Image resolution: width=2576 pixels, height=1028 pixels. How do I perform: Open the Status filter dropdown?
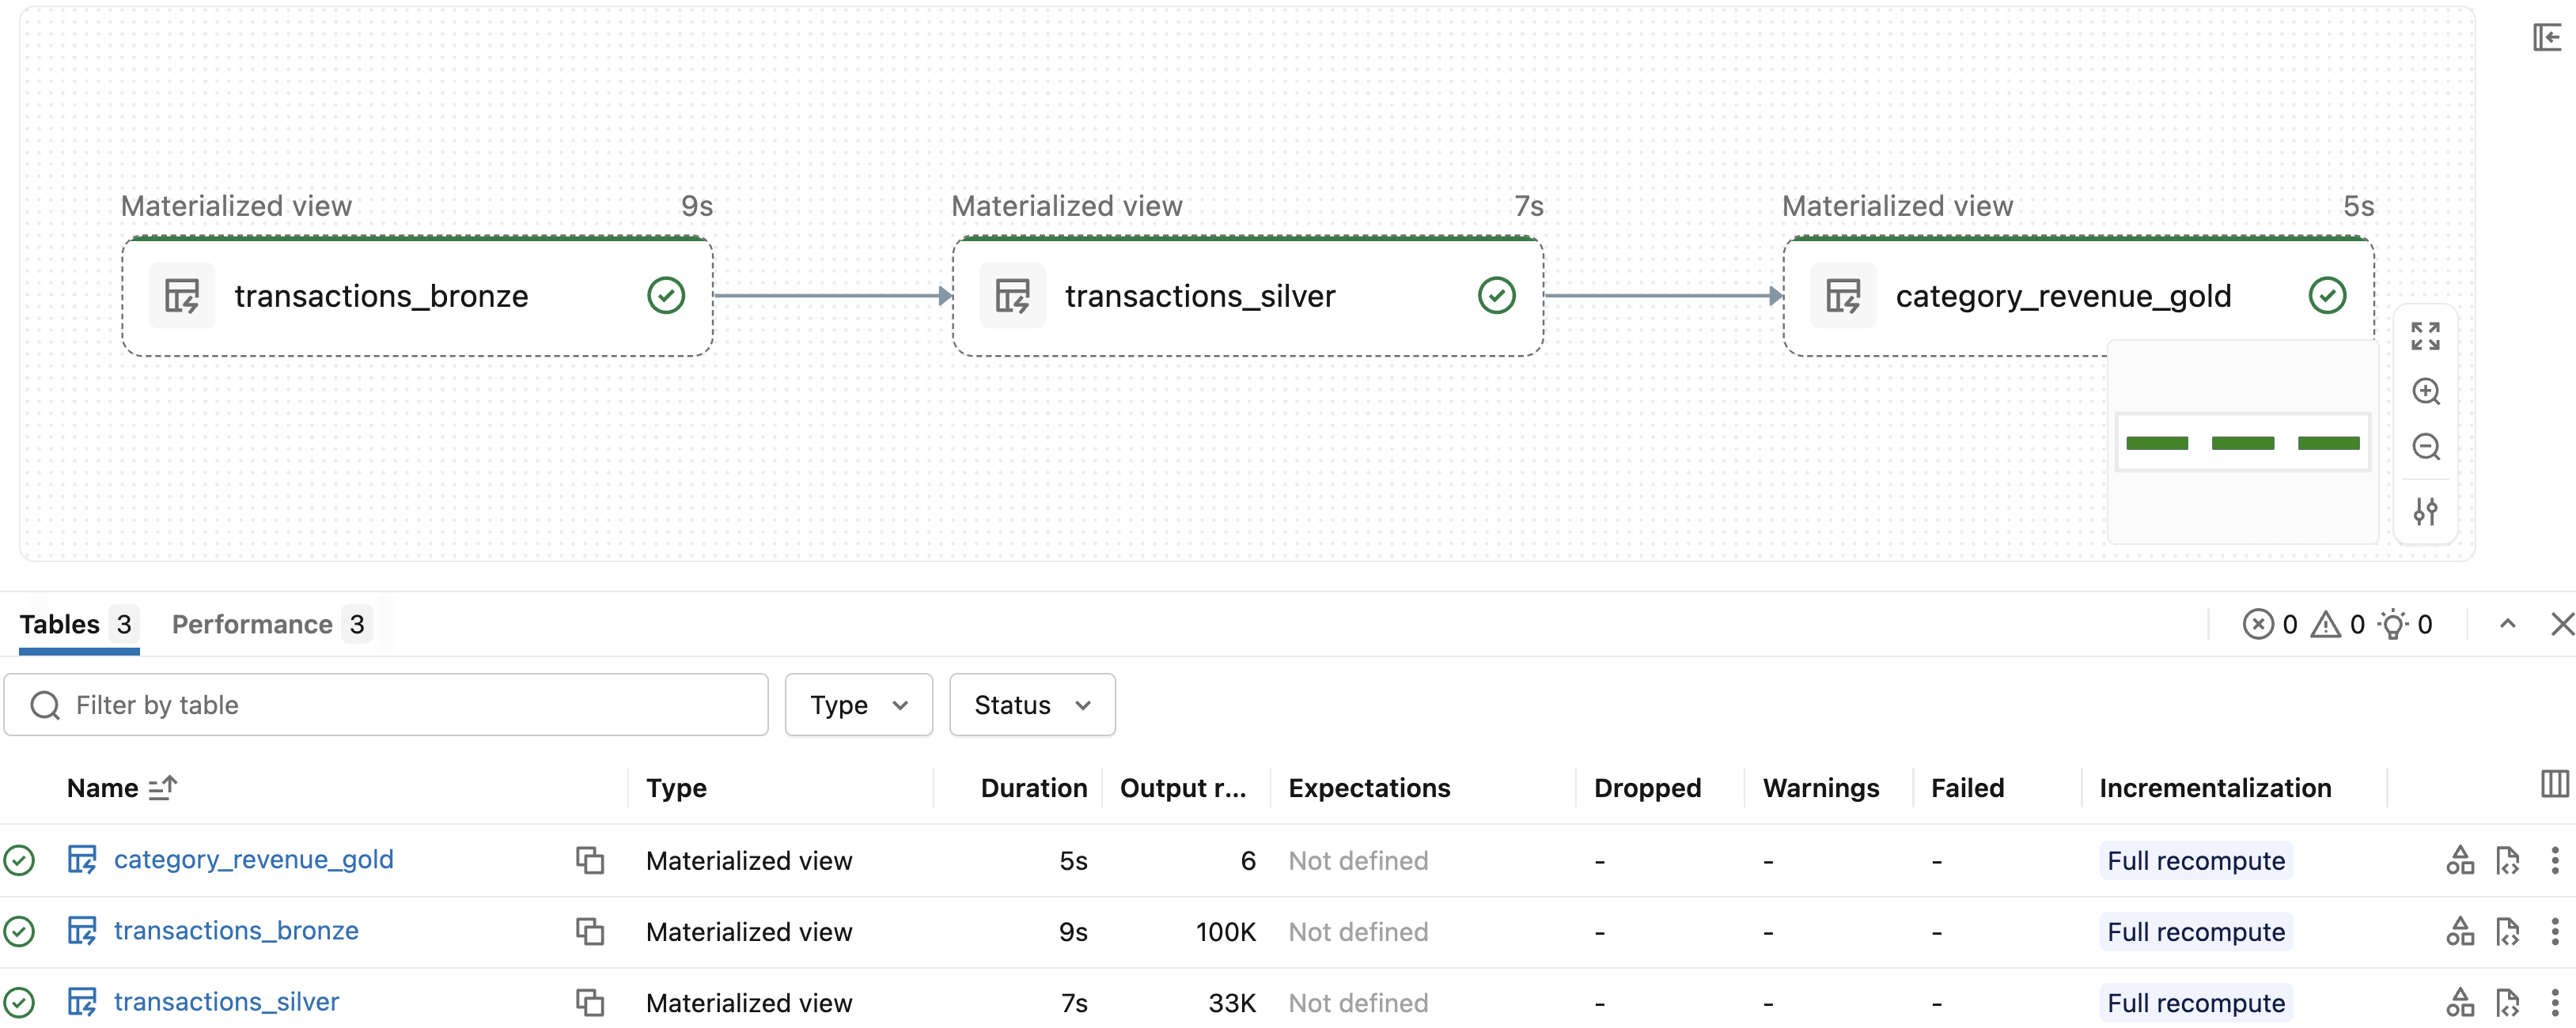click(x=1031, y=705)
